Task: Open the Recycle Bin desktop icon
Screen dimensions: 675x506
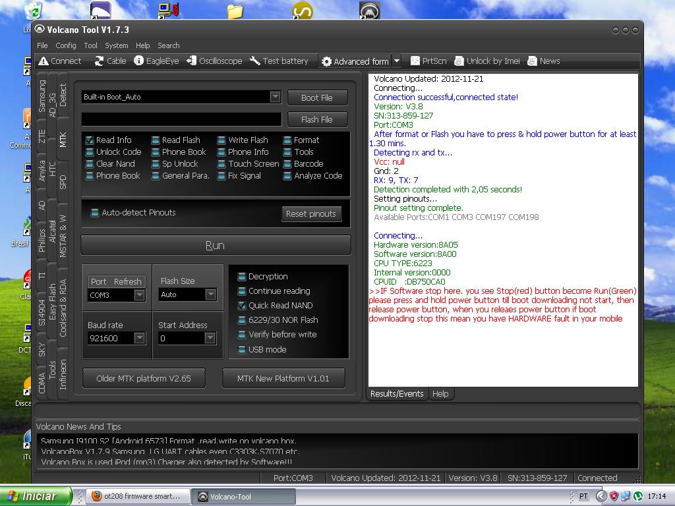Action: click(33, 11)
